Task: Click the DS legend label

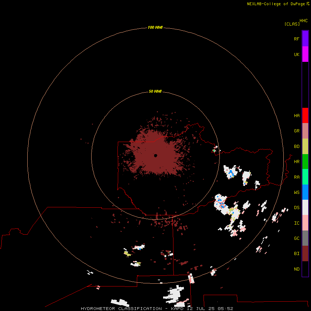Action: (x=296, y=208)
